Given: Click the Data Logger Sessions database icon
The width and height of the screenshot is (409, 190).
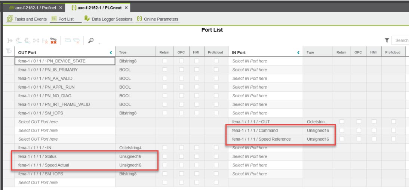Looking at the screenshot, I should click(87, 19).
